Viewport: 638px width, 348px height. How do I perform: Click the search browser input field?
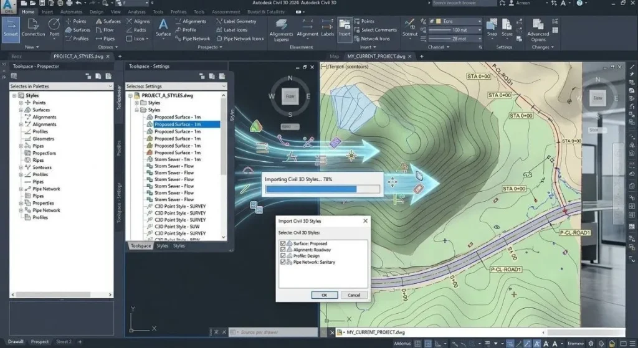coord(464,3)
